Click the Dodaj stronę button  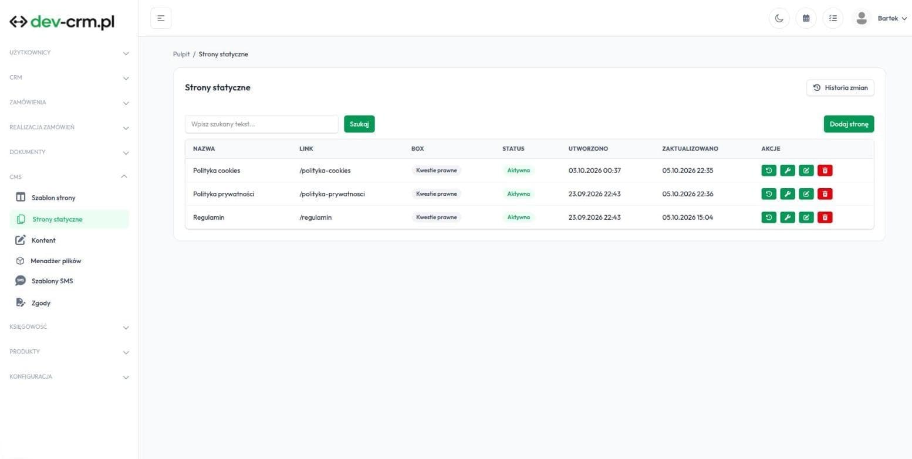(849, 124)
